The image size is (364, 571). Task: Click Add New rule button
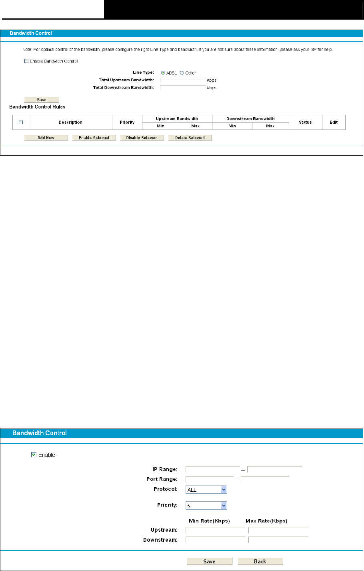pos(46,138)
